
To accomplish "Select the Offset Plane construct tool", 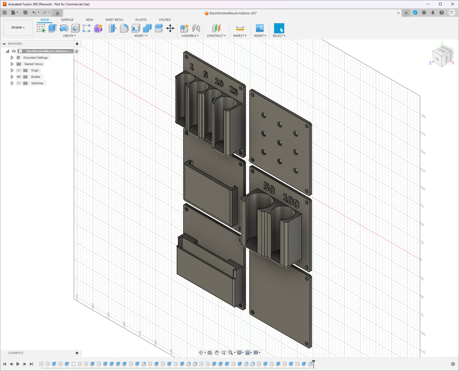I will (216, 28).
